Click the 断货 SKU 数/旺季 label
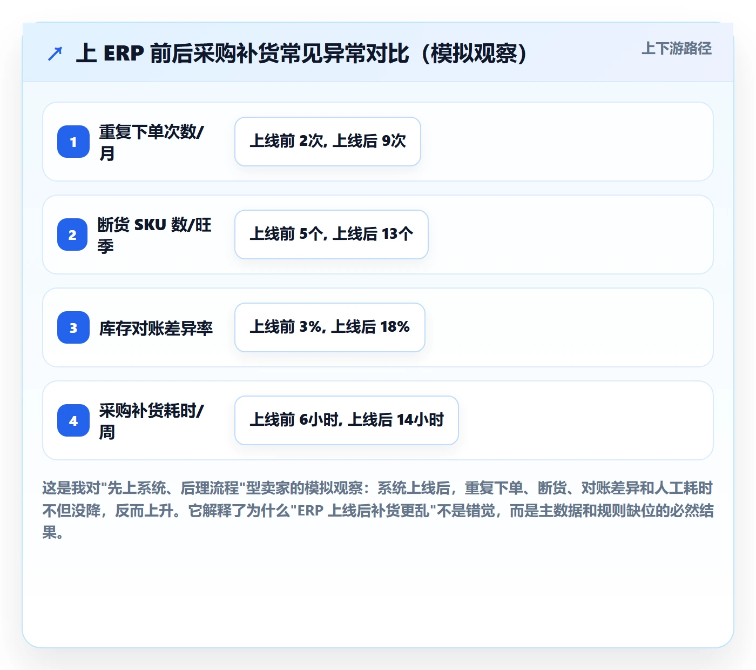756x670 pixels. [x=155, y=235]
